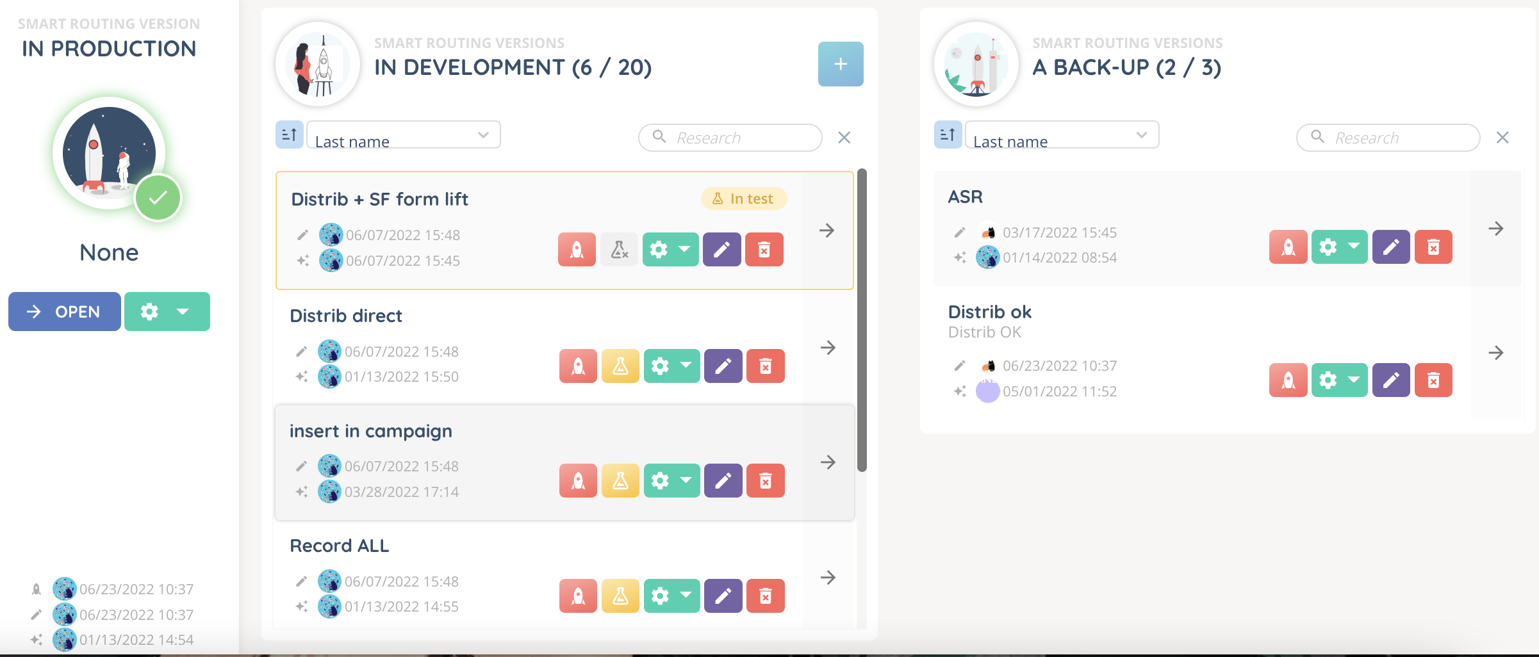Stop test on Distrib + SF form lift
Screen dimensions: 1539x657
pos(620,250)
